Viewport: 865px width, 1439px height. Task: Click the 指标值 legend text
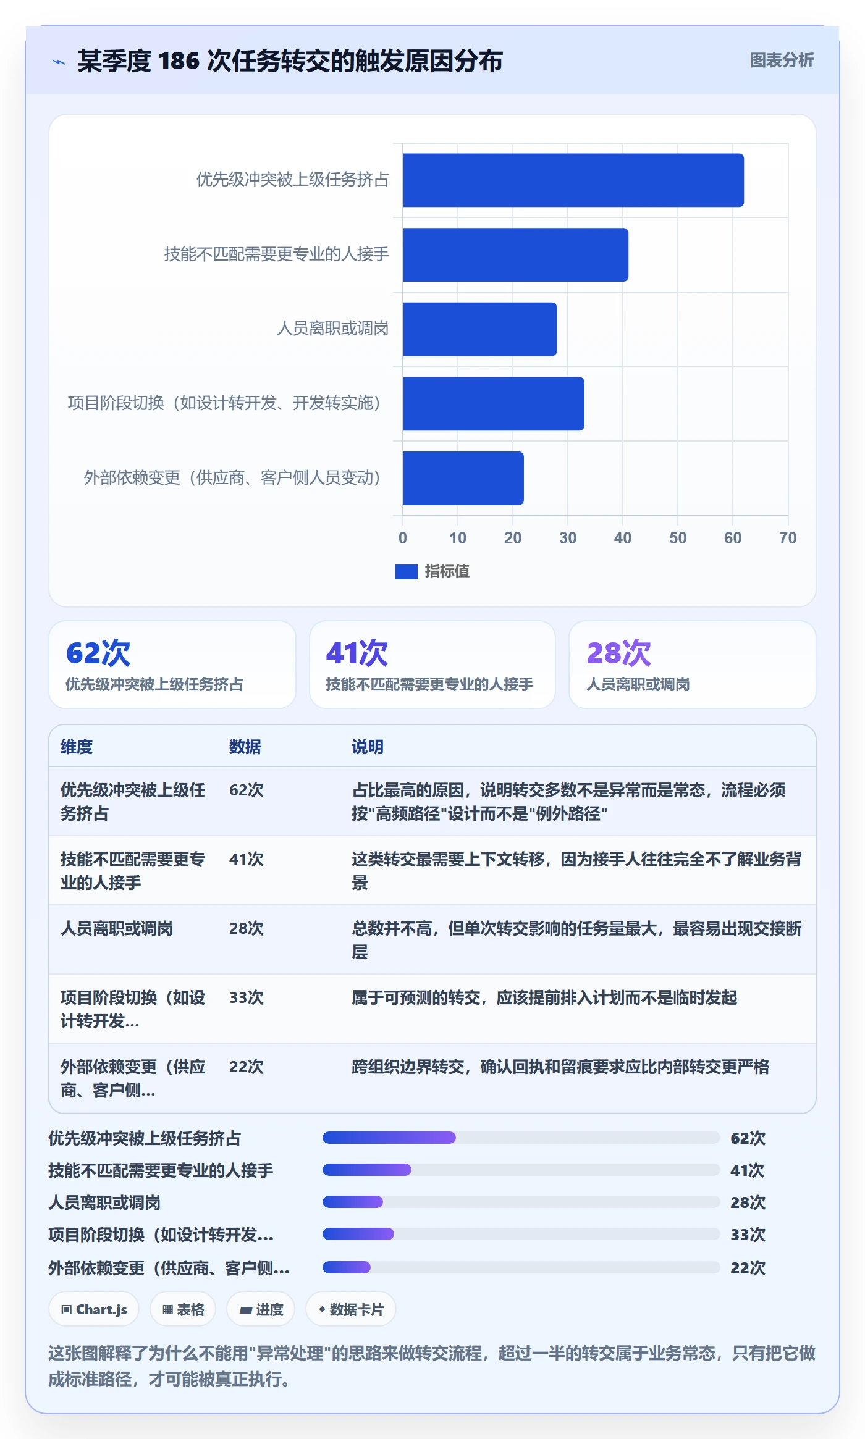447,572
